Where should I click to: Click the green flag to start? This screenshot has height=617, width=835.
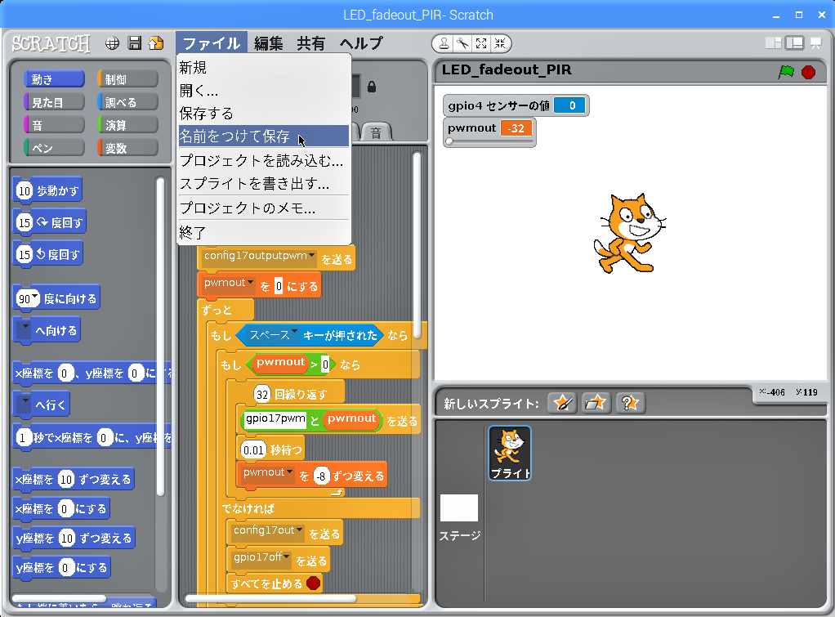point(786,72)
